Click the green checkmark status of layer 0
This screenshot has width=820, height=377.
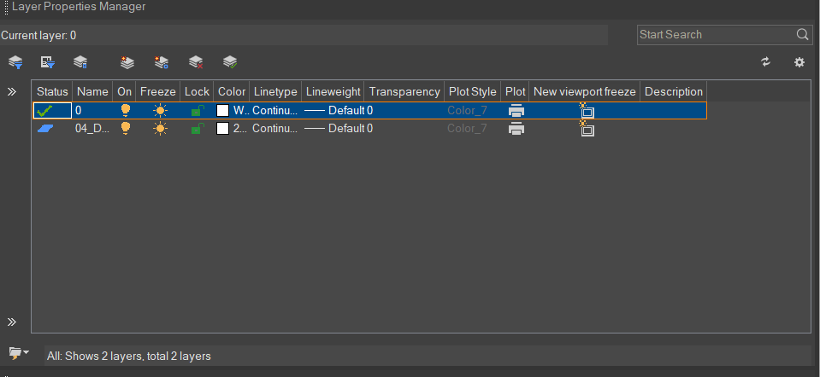(x=45, y=111)
